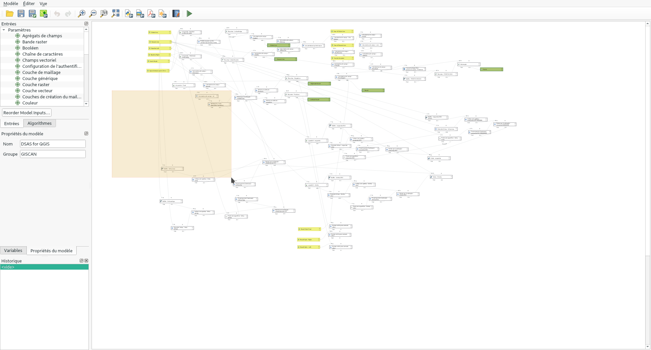Click the Nom field containing DSAS for QGIS
651x350 pixels.
click(53, 144)
